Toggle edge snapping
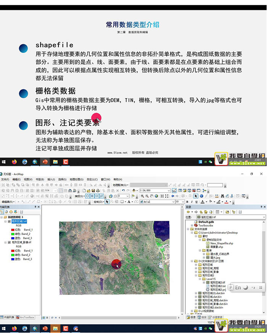Screen dimensions: 267x335 coord(101,196)
